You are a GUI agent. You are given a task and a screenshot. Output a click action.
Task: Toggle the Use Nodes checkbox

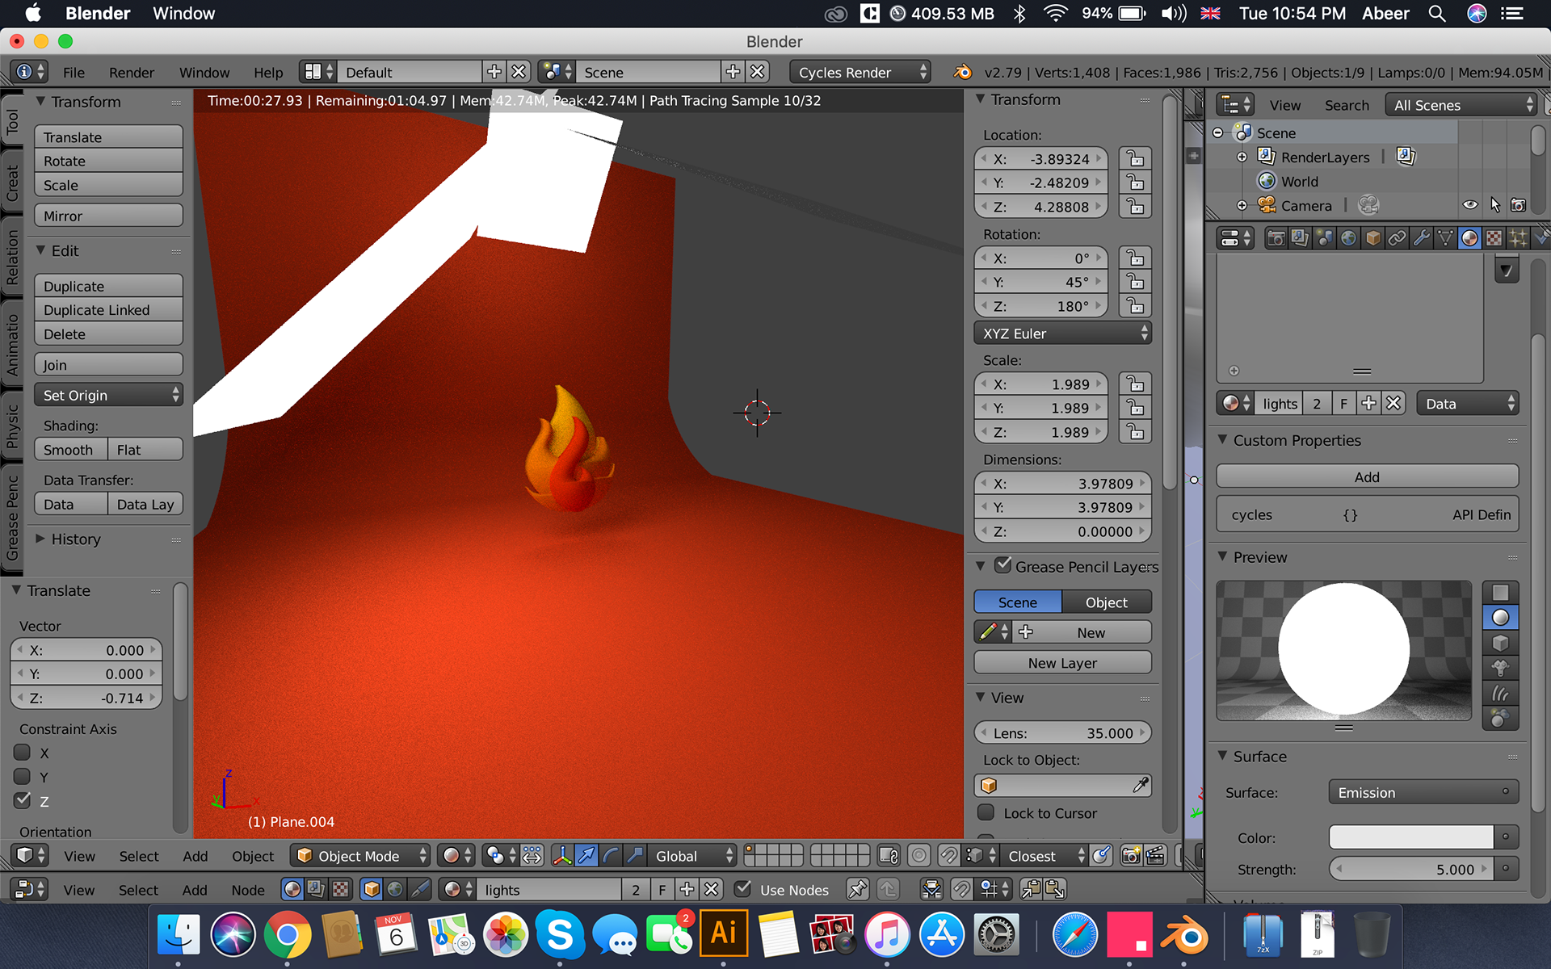coord(743,889)
